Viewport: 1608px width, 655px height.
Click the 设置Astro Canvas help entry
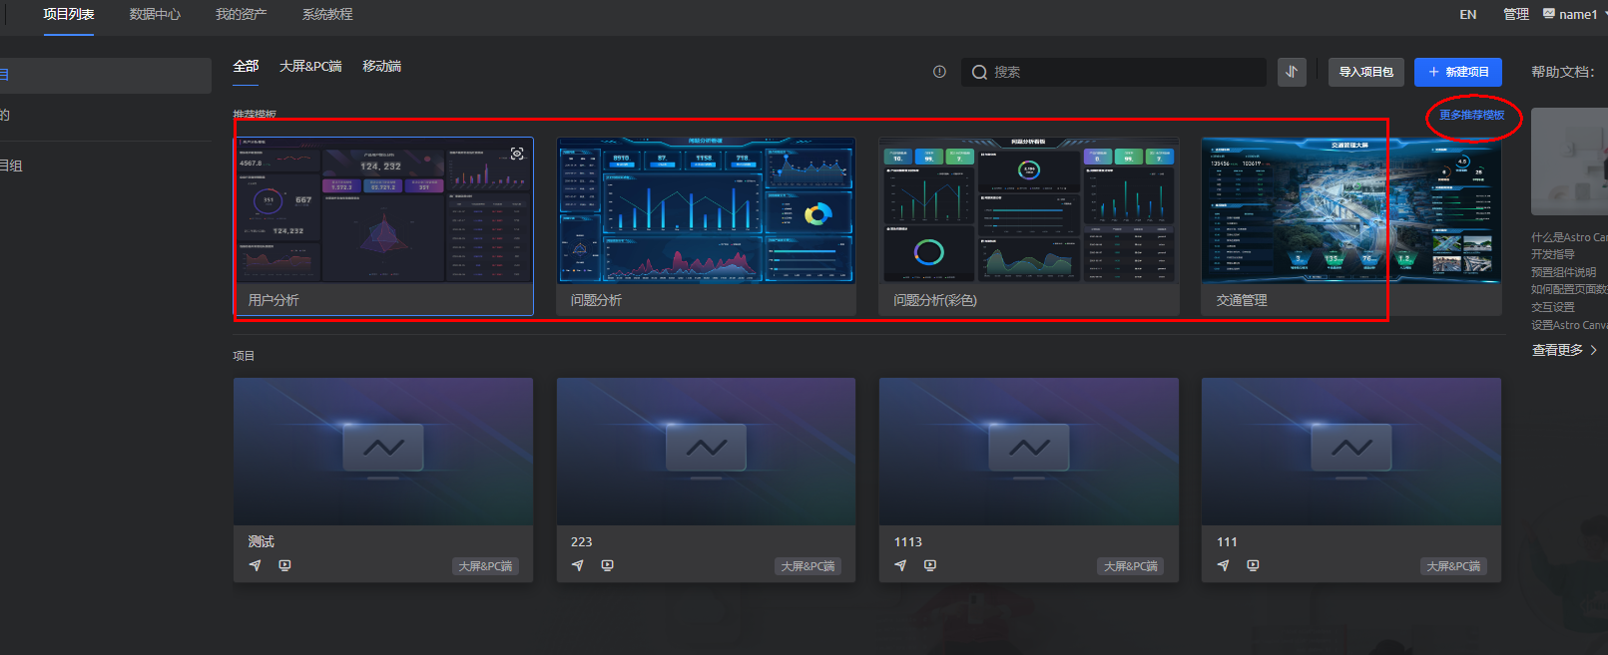(x=1569, y=325)
